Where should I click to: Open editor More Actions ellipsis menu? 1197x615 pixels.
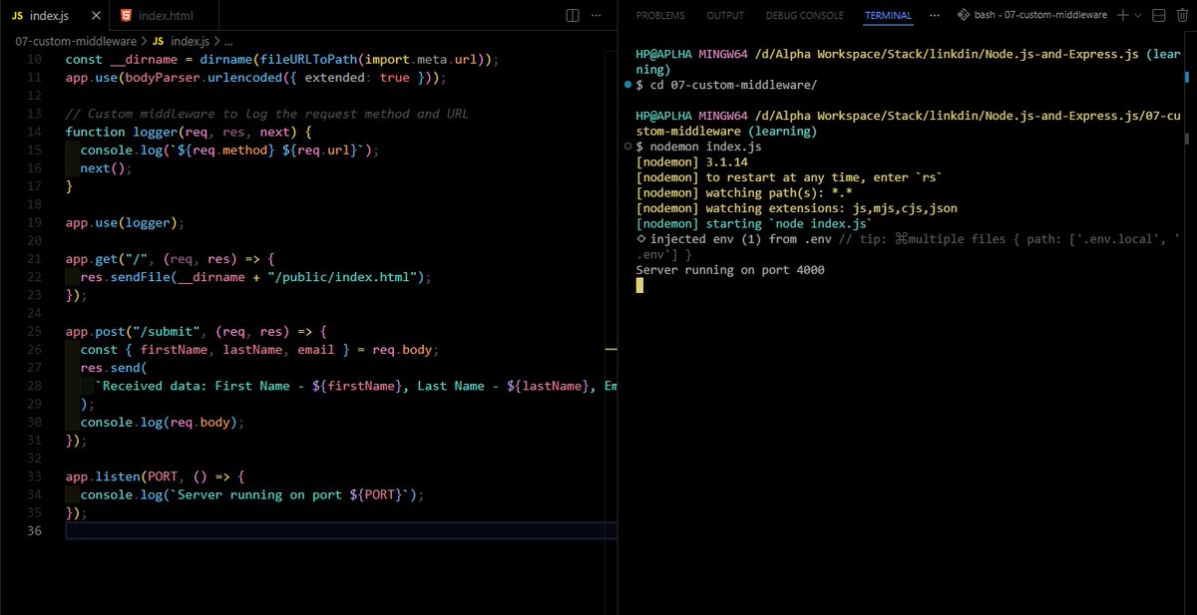point(598,15)
